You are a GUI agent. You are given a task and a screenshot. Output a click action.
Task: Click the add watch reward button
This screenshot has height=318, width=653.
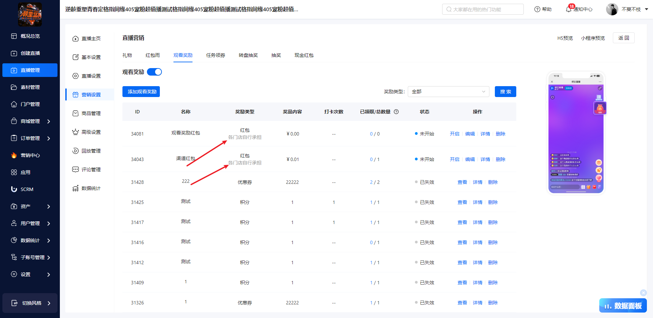click(x=141, y=92)
